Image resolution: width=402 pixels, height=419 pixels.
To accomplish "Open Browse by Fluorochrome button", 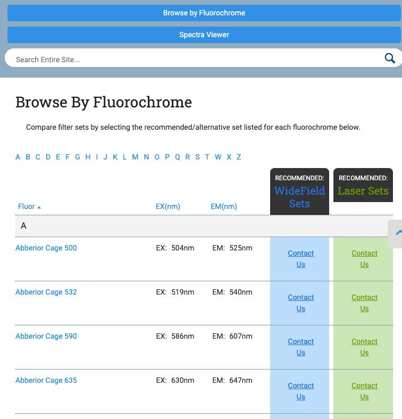I will 204,13.
